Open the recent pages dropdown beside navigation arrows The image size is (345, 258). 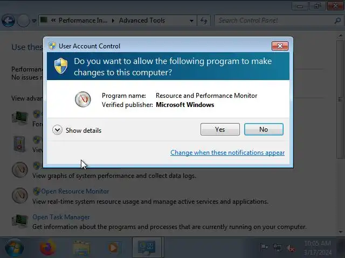click(x=34, y=21)
